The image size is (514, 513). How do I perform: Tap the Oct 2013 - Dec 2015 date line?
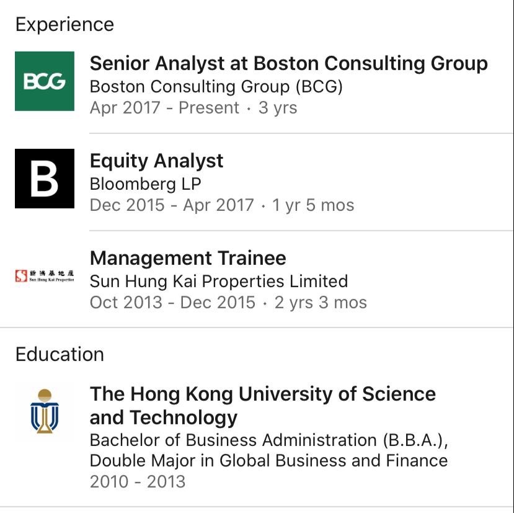click(x=172, y=303)
